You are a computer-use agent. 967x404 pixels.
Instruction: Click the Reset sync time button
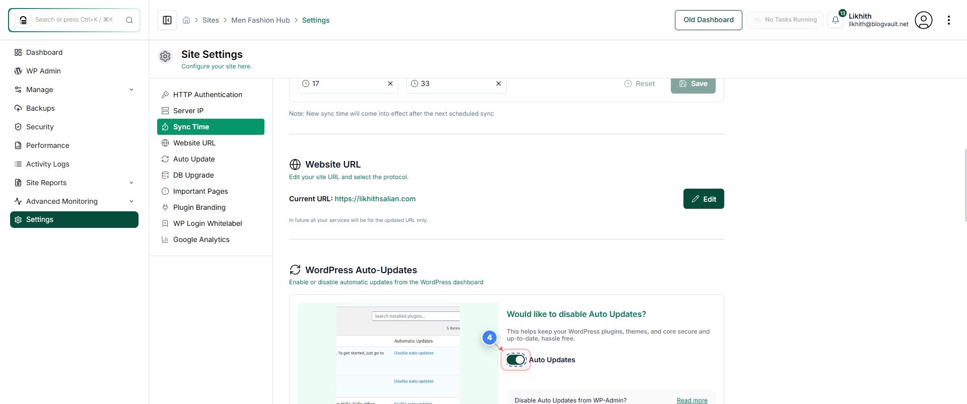(640, 84)
